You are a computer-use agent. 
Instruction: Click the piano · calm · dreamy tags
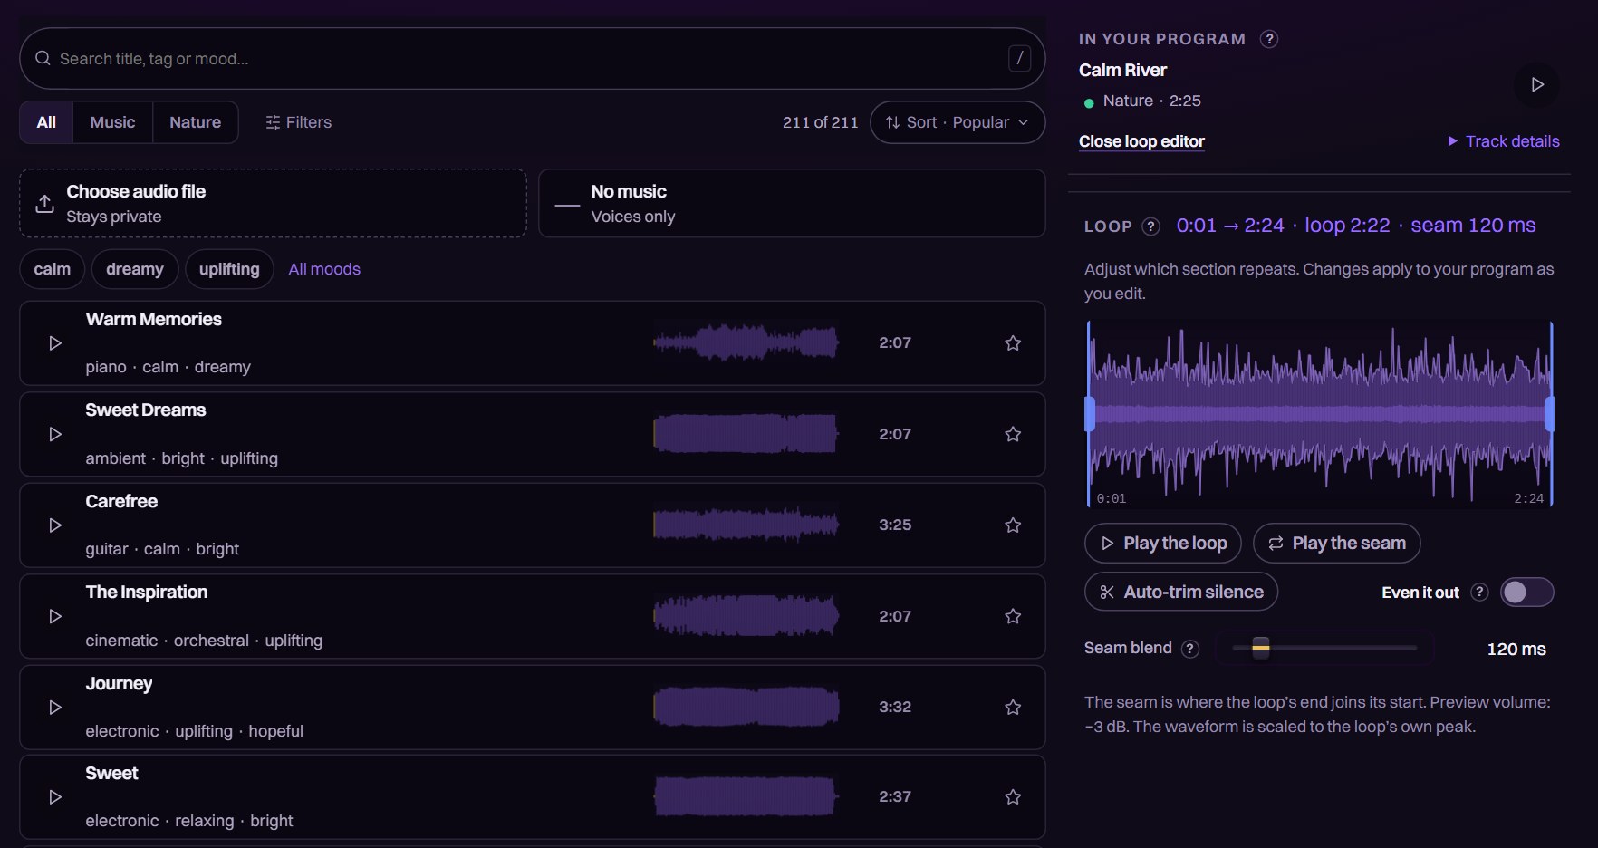click(x=168, y=367)
